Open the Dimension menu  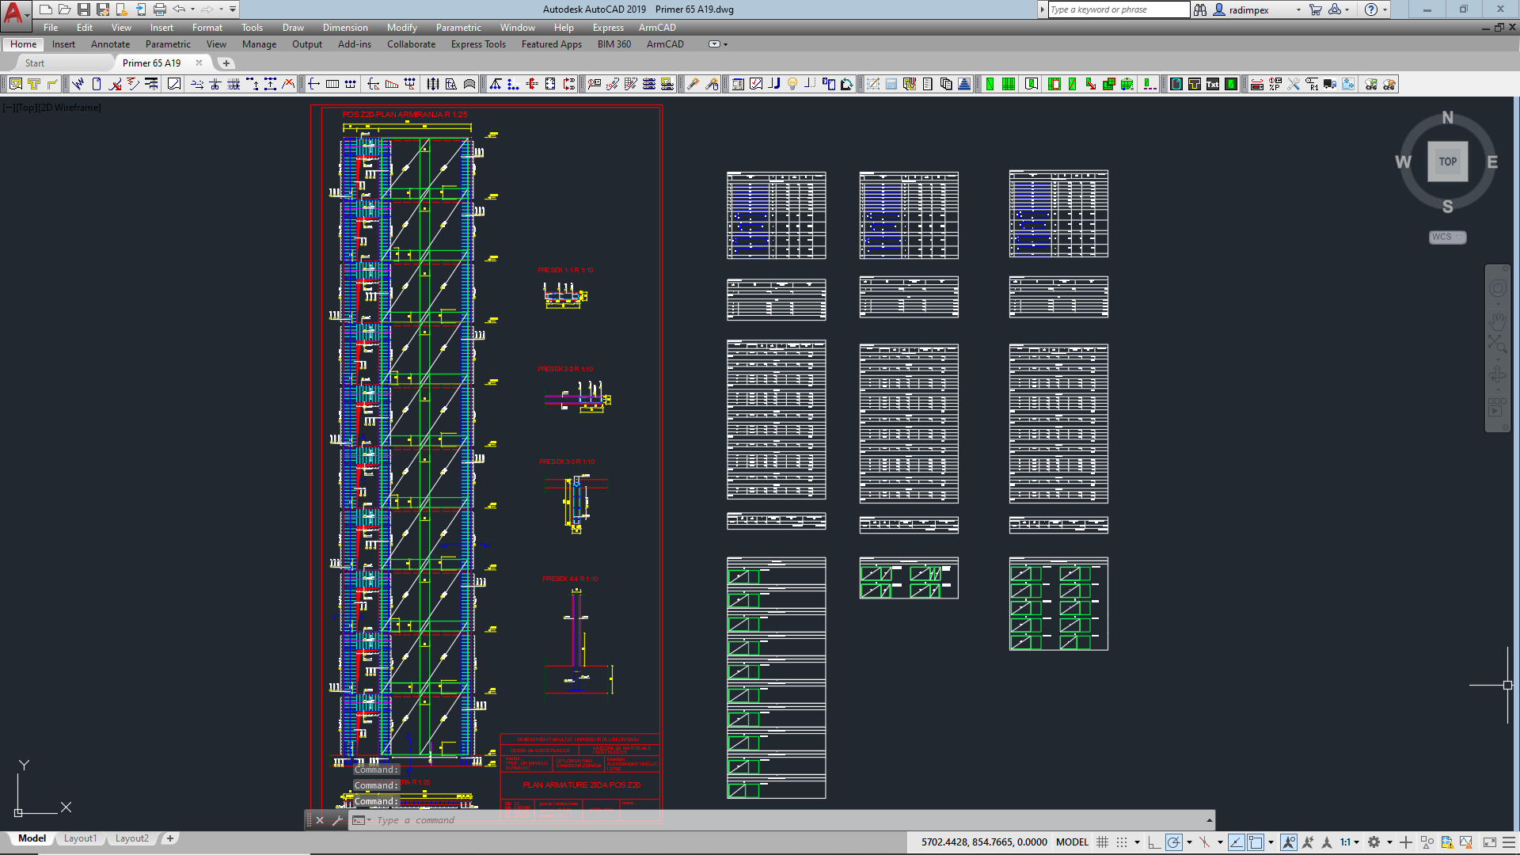pos(345,28)
